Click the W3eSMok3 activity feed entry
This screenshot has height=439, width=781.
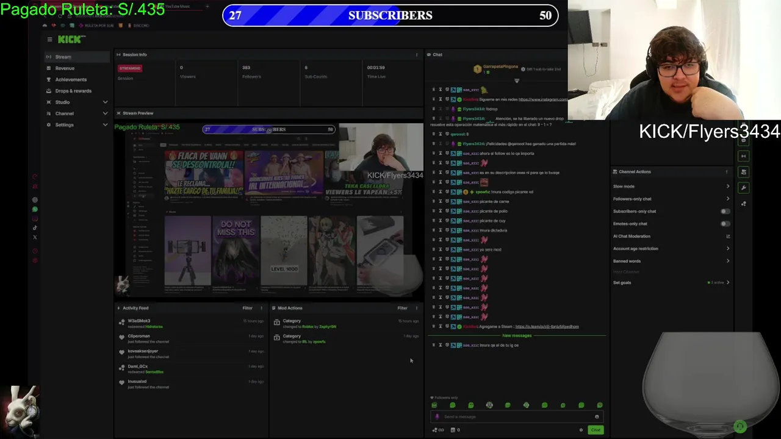click(x=191, y=323)
